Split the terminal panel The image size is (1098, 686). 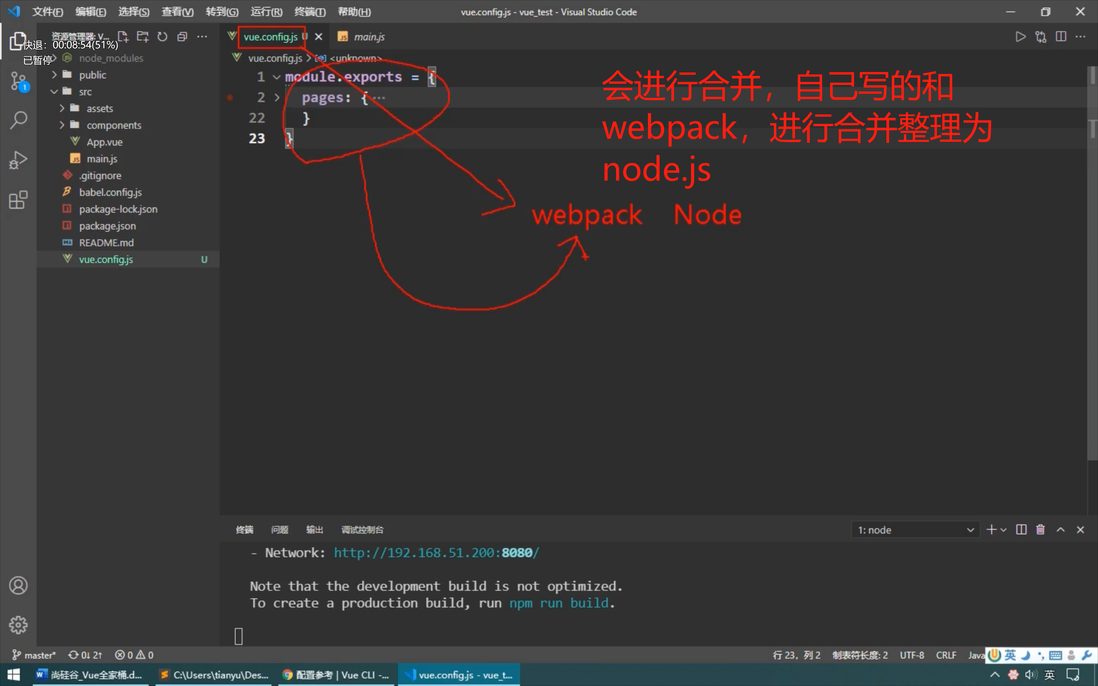pos(1021,529)
